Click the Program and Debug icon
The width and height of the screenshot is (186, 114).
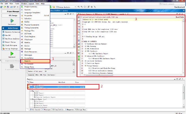point(12,66)
